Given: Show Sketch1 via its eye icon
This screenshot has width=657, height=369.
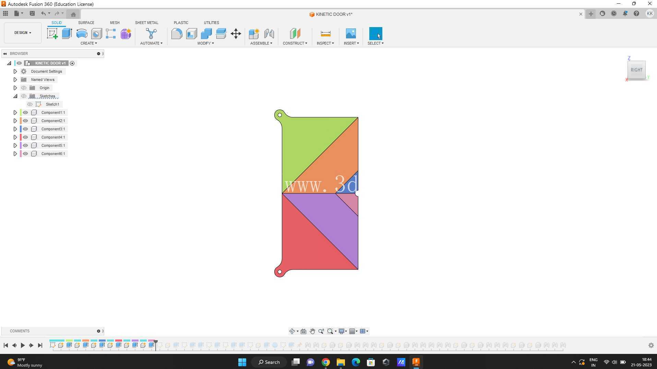Looking at the screenshot, I should [x=30, y=104].
